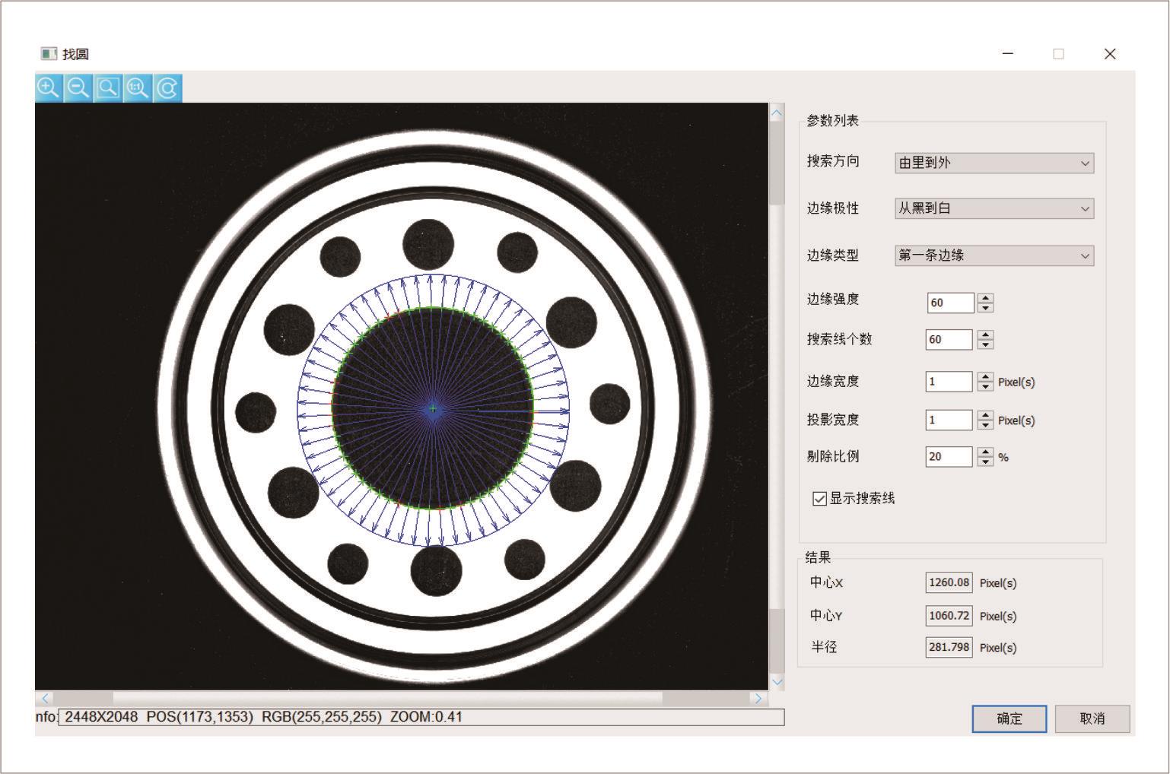This screenshot has height=774, width=1170.
Task: Uncheck the 显示搜索线 checkbox
Action: click(x=819, y=499)
